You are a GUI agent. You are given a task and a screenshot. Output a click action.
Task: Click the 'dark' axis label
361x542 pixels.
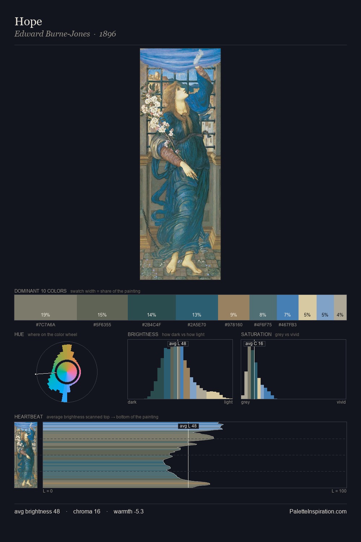pos(132,402)
